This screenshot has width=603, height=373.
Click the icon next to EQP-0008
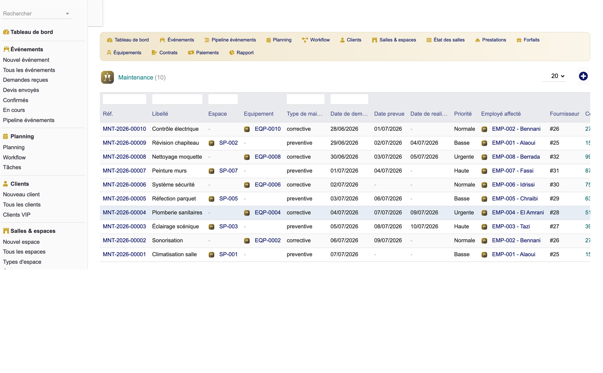(247, 157)
